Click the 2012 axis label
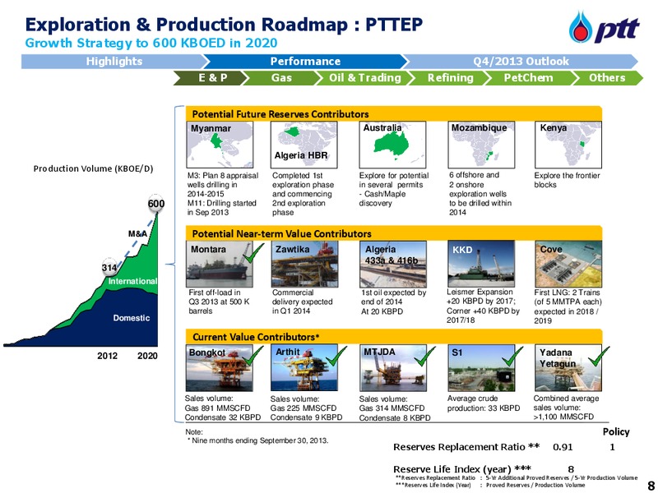 (108, 356)
